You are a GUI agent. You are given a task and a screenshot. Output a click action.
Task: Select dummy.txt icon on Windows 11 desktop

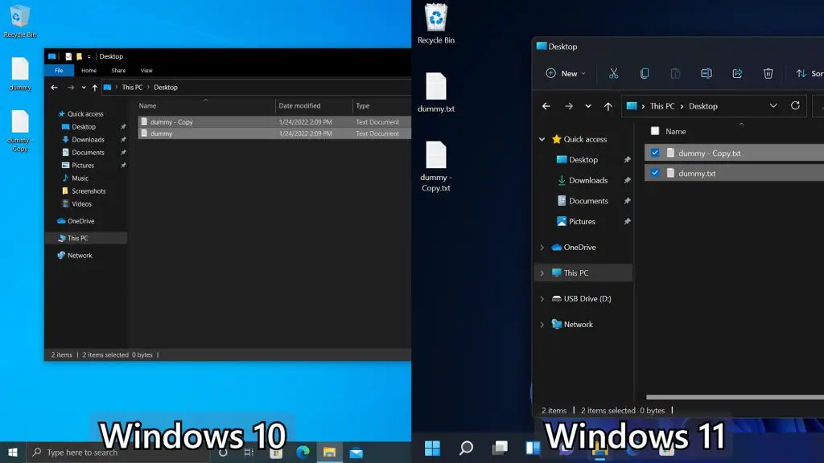(x=435, y=92)
